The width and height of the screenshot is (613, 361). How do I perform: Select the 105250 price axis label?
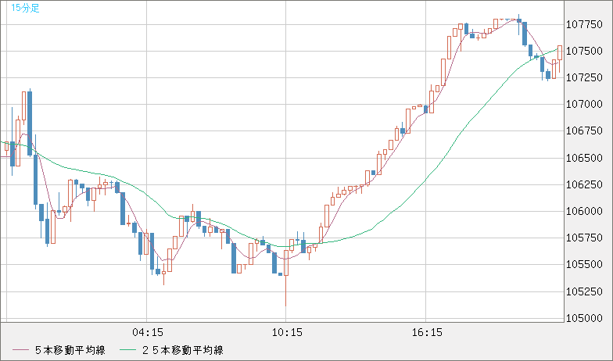pyautogui.click(x=585, y=292)
